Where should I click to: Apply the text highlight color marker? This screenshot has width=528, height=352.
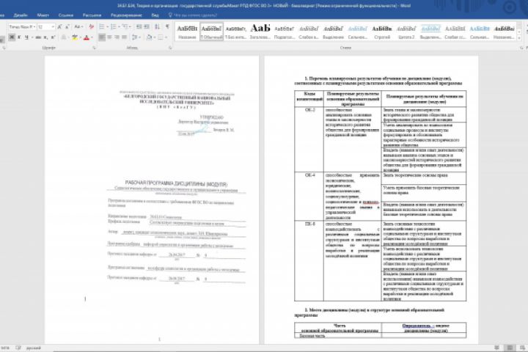point(74,37)
